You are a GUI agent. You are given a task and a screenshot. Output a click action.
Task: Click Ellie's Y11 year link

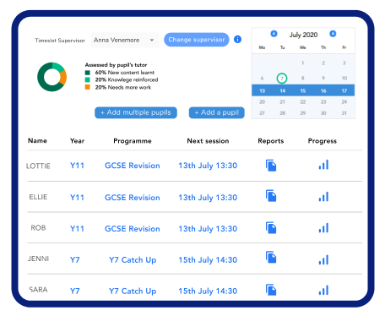coord(77,198)
